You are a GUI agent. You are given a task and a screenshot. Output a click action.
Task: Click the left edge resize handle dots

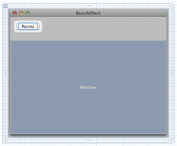tap(5, 73)
